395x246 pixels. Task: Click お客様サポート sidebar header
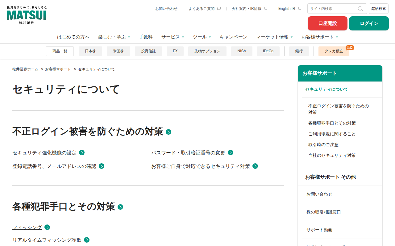(x=340, y=73)
